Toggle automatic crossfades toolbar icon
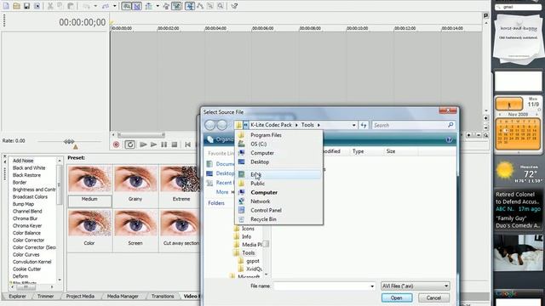This screenshot has height=306, width=545. [137, 6]
